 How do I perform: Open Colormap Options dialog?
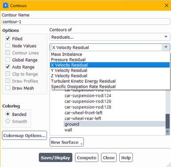(x=24, y=135)
